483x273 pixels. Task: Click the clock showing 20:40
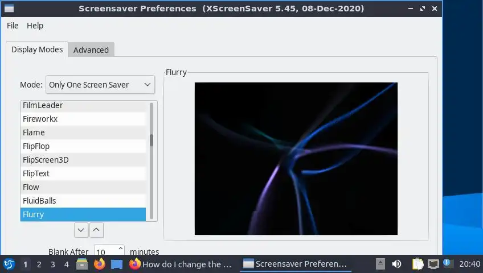point(469,264)
